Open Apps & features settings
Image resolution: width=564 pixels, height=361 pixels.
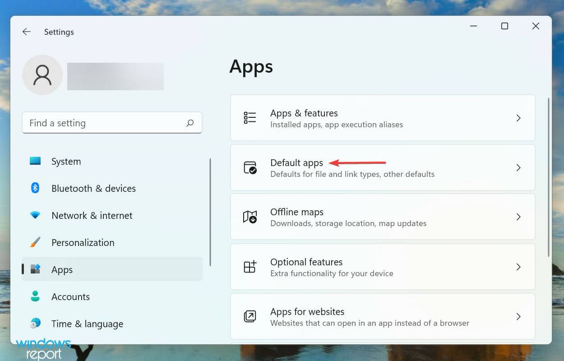(383, 118)
